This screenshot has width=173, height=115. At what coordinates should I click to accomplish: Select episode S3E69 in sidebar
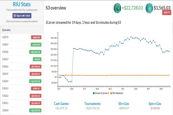pyautogui.click(x=6, y=45)
